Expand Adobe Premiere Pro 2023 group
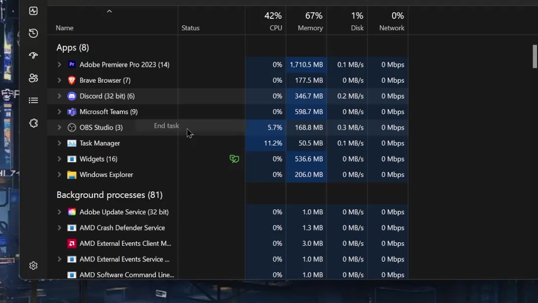This screenshot has height=303, width=538. click(59, 64)
